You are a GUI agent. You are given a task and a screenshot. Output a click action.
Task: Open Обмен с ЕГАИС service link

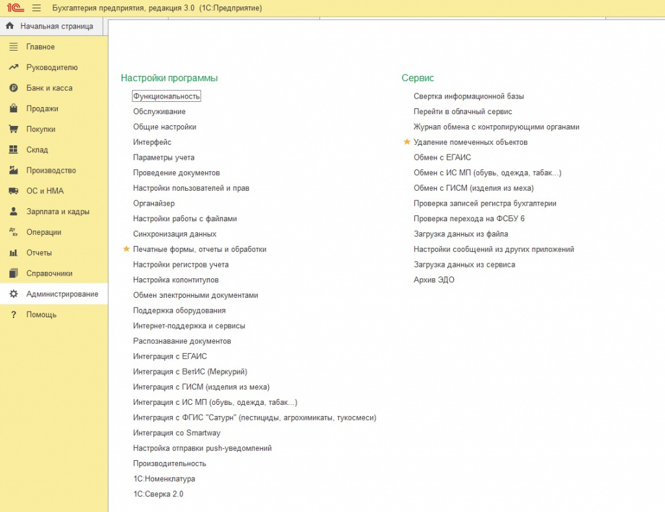(442, 157)
